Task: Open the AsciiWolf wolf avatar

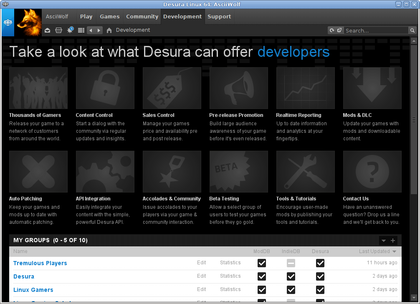Action: (x=28, y=23)
